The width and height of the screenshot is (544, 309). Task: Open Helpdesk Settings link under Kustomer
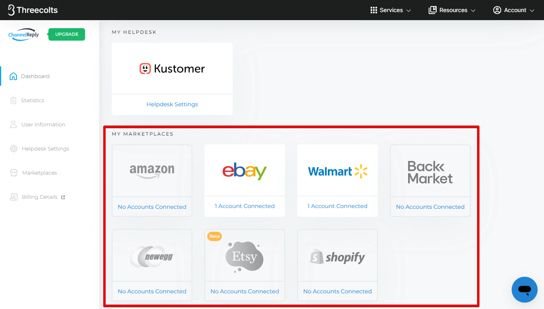(172, 104)
